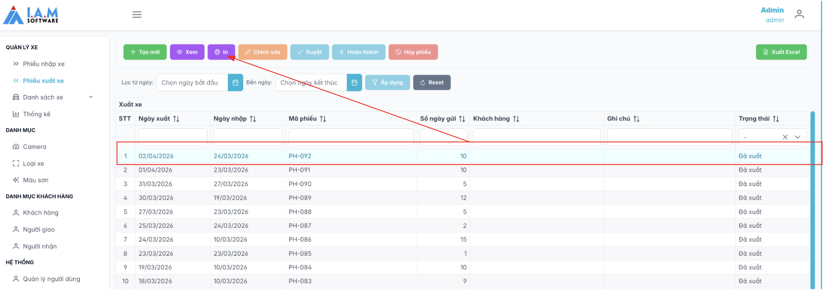Click the In print button
The width and height of the screenshot is (824, 293).
tap(221, 52)
